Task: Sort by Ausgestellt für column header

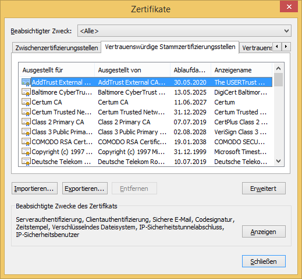Action: (x=57, y=70)
